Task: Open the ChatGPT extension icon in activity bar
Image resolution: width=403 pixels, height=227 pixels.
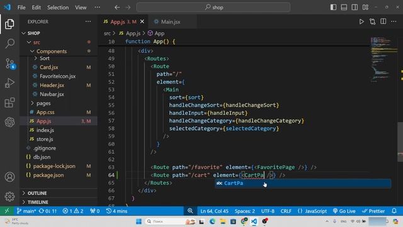Action: (9, 122)
